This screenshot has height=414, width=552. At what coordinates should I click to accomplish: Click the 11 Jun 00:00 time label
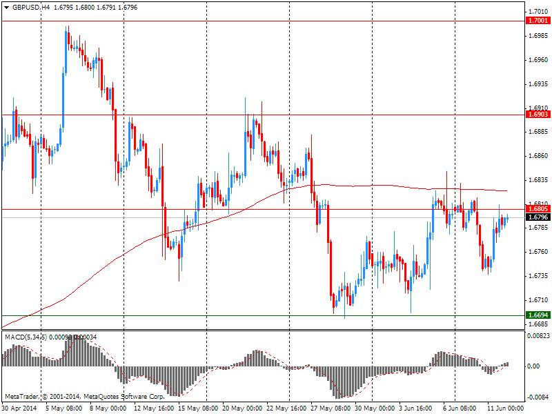(x=506, y=408)
